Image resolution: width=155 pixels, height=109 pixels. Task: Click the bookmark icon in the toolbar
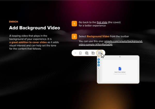80,53
